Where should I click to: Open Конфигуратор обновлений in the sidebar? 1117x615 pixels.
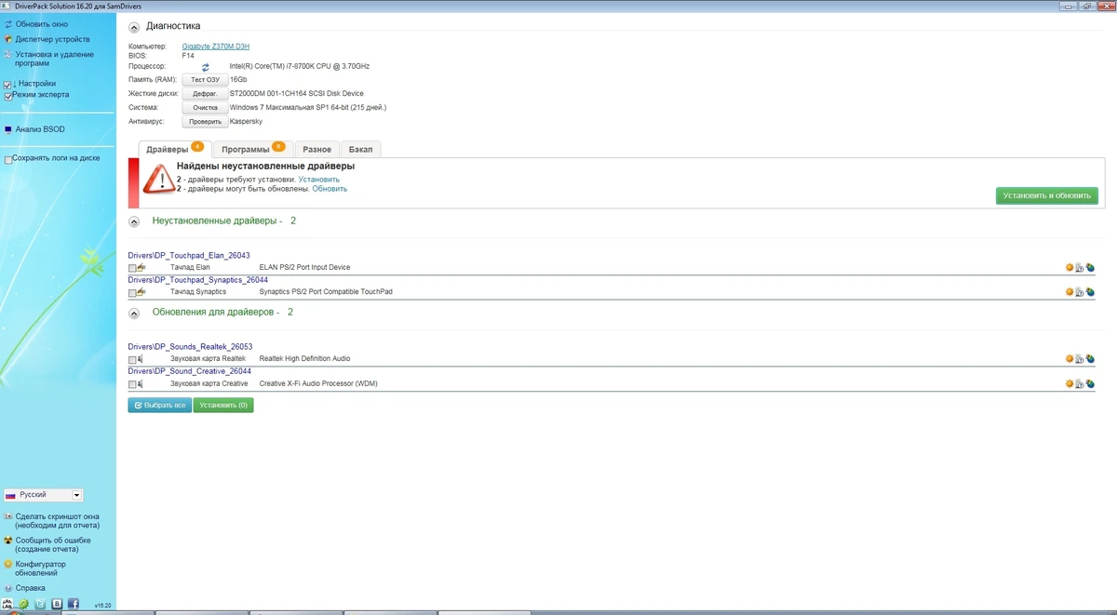(41, 568)
